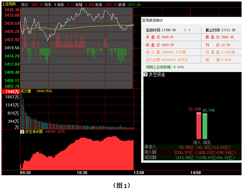The width and height of the screenshot is (243, 193).
Task: Click the 成交金额:42544470.43万元 row
Action: (x=167, y=60)
